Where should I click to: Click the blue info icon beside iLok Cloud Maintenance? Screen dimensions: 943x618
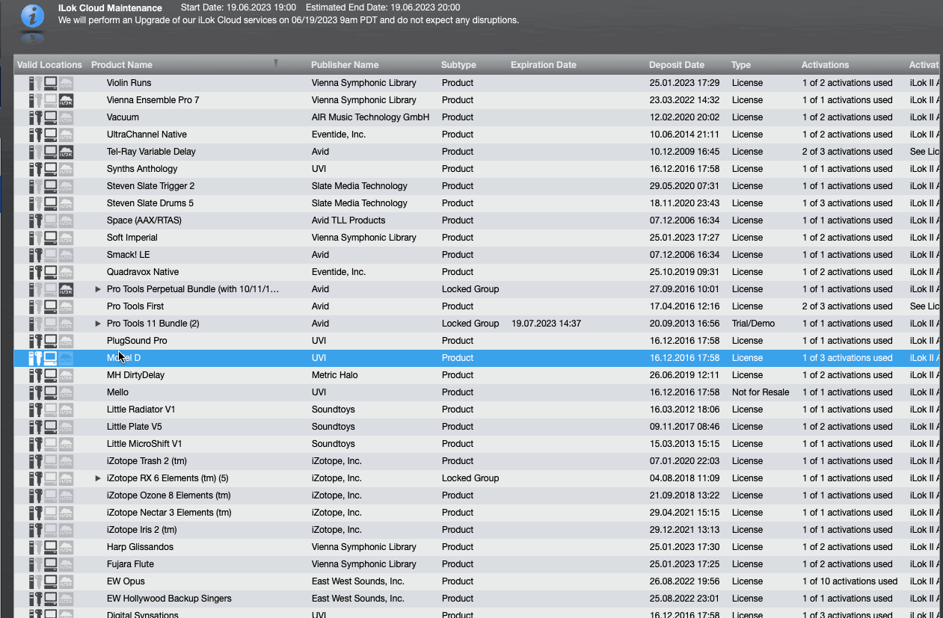(31, 16)
